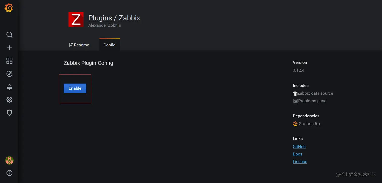Open the plugin Docs link
This screenshot has height=183, width=382.
(297, 154)
